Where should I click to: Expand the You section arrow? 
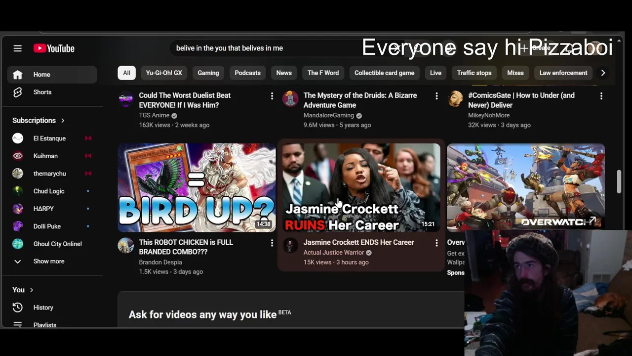(x=32, y=290)
